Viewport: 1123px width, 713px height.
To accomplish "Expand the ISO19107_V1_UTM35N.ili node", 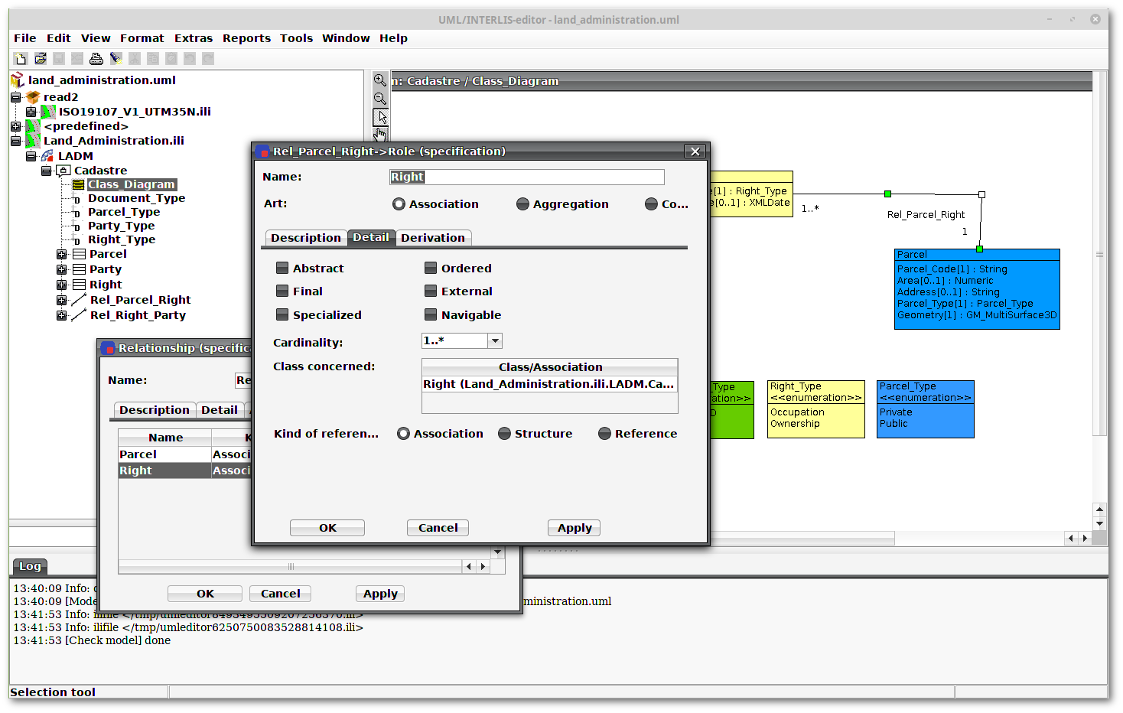I will point(31,112).
